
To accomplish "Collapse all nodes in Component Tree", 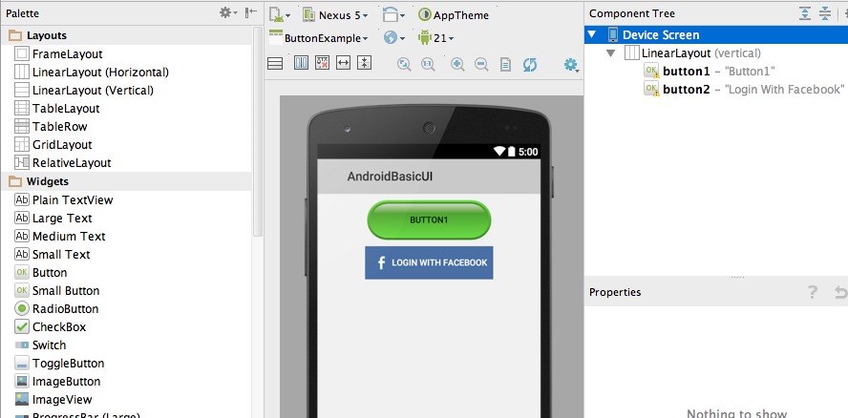I will (825, 13).
